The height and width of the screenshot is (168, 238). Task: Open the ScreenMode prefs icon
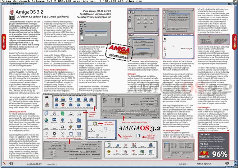[x=79, y=127]
